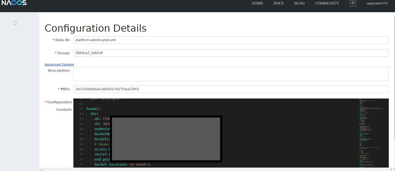Click the MD5 value field

231,89
